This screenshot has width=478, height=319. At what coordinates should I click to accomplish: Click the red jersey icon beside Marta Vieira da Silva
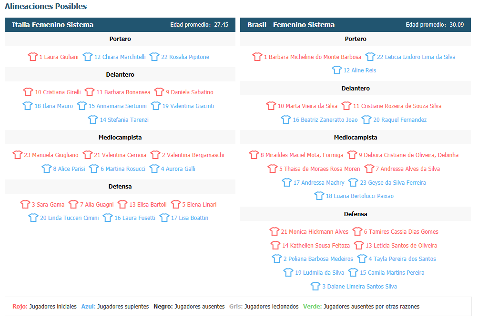point(271,106)
